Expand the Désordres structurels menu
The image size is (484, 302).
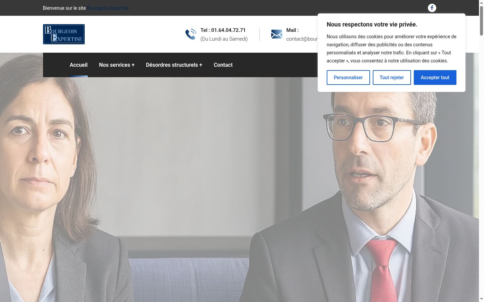coord(174,65)
